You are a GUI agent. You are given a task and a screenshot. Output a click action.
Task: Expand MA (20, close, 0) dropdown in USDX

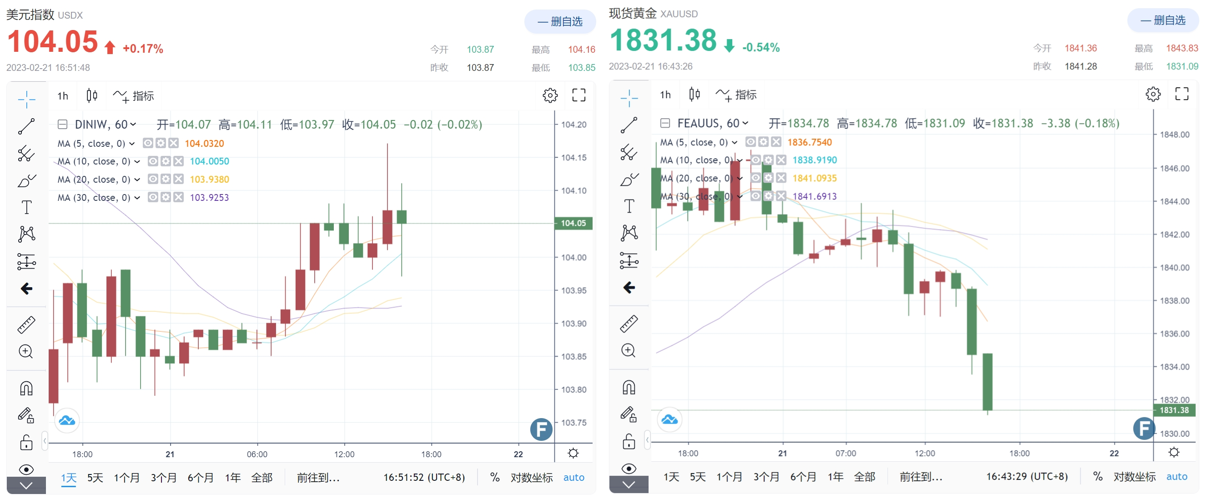click(x=137, y=179)
